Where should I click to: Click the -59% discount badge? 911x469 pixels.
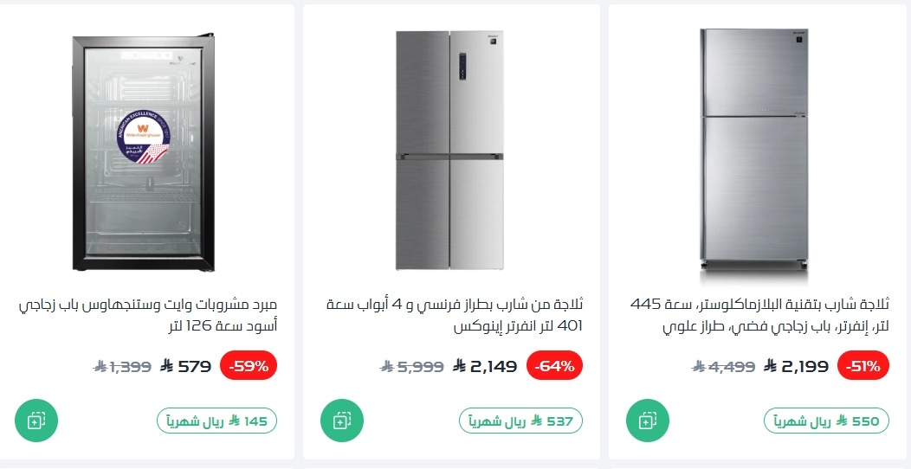249,365
